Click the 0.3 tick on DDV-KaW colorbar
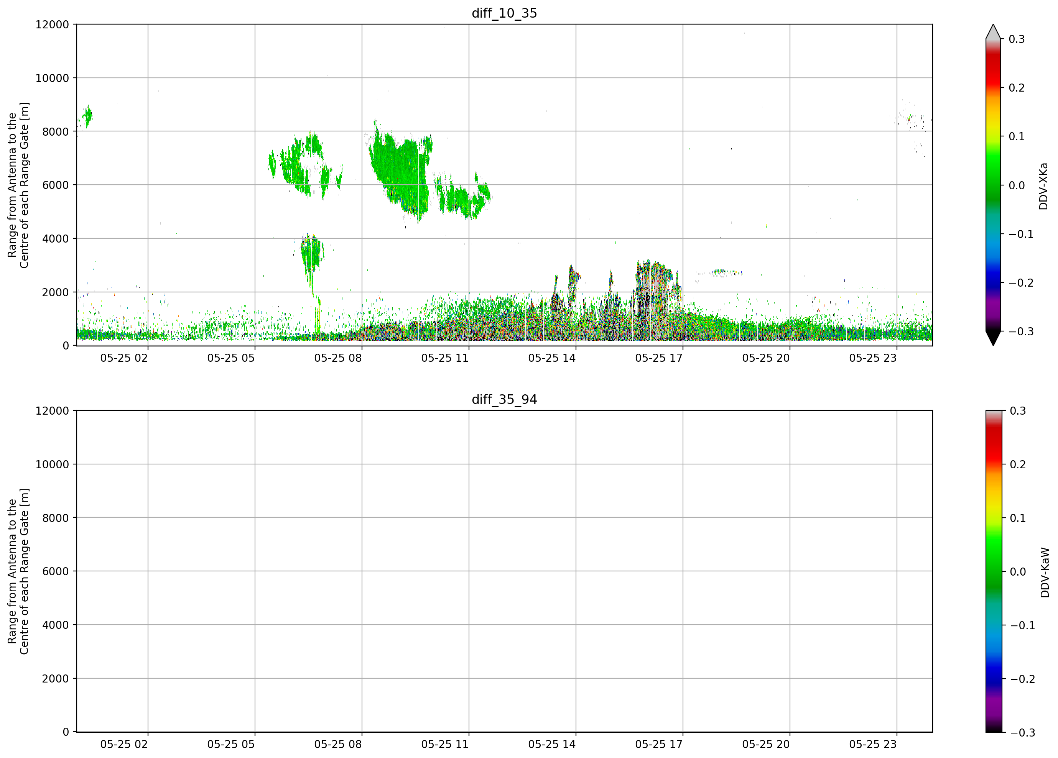 1018,411
